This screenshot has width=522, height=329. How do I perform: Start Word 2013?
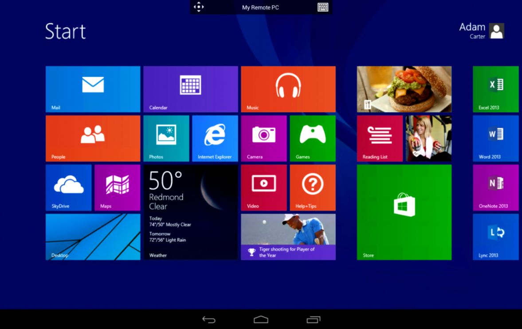tap(495, 138)
